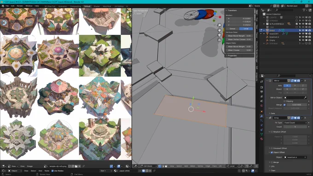Switch to the Shader workspace tab

(x=97, y=6)
